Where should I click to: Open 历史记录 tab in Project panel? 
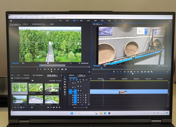click(x=26, y=75)
